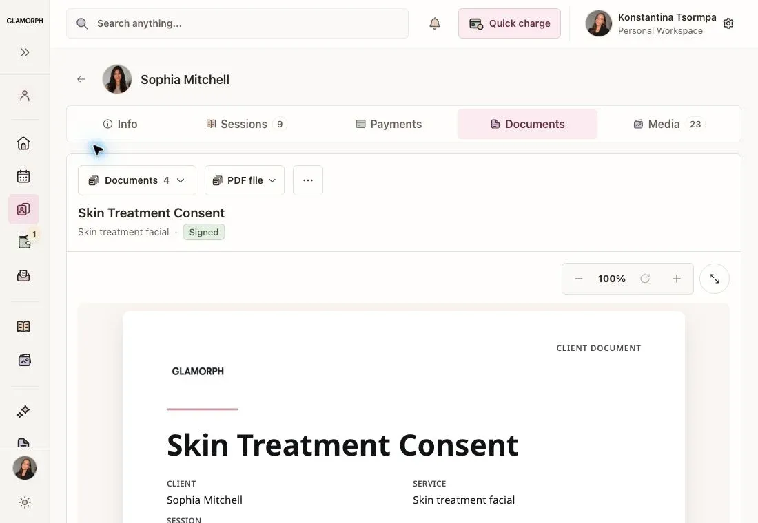Go to Home icon in sidebar
This screenshot has height=523, width=758.
23,143
